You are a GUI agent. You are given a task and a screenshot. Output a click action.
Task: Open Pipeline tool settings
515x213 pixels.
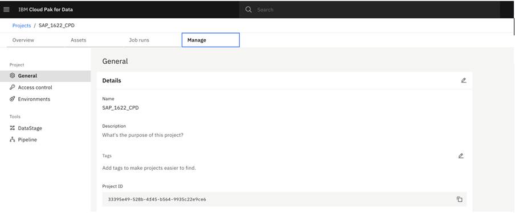coord(46,140)
